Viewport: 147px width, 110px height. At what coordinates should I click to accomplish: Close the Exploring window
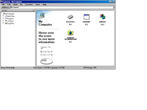pos(114,2)
